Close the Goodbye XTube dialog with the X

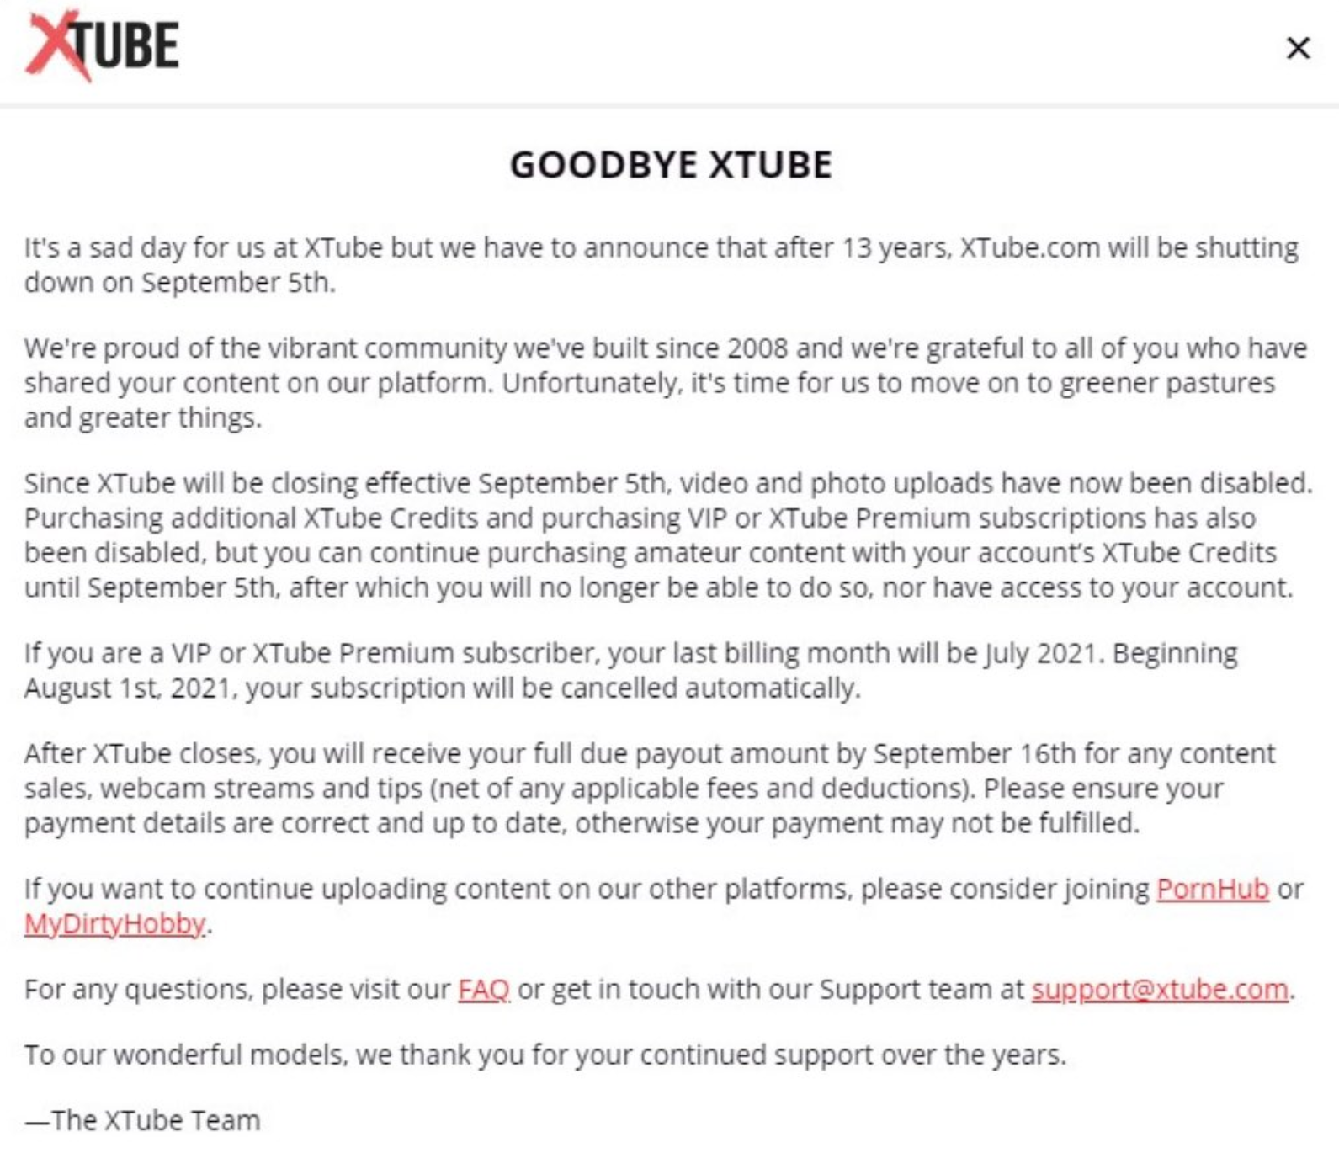point(1298,48)
